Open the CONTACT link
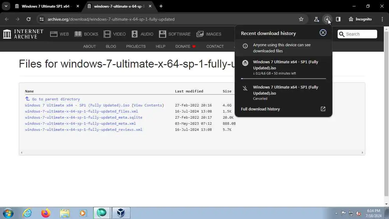Screen dimensions: 389x219 215,47
